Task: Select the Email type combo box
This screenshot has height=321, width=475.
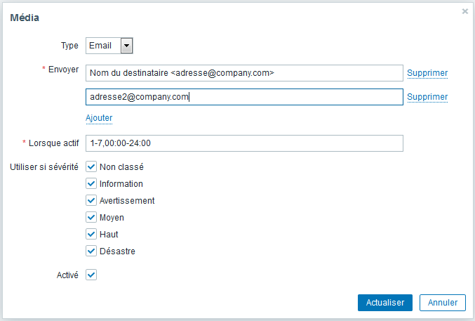Action: (109, 46)
